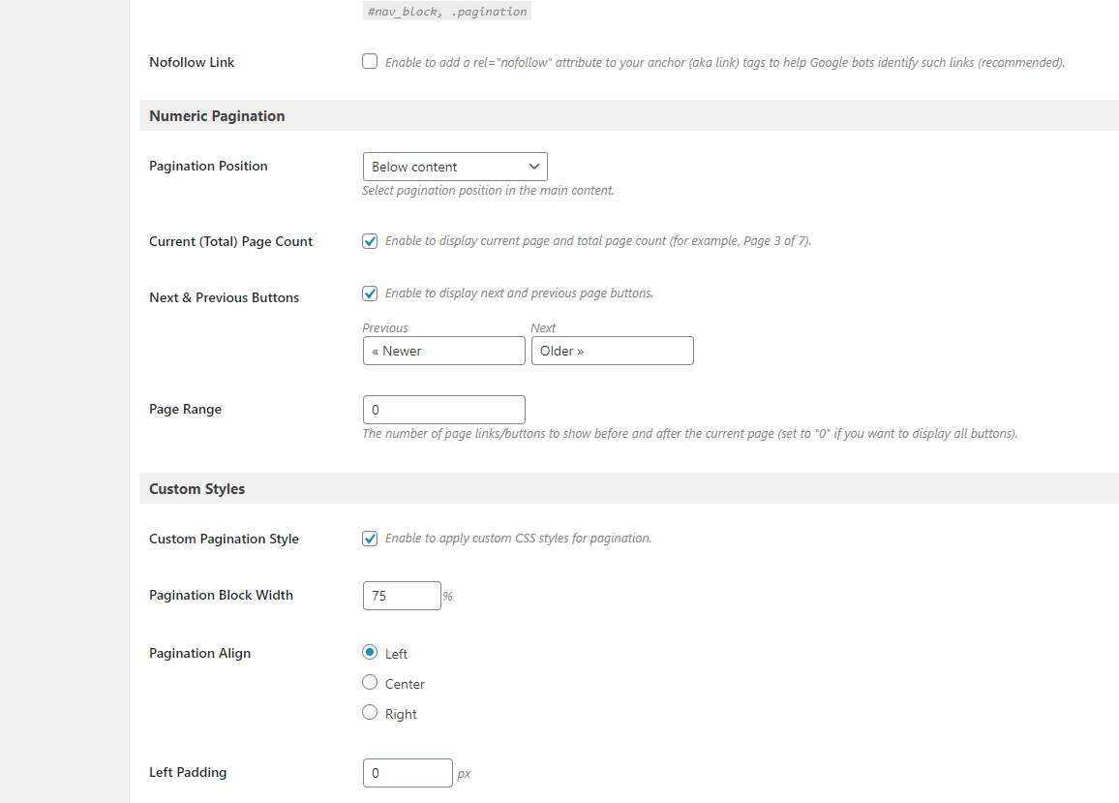Click the 'Pagination Align' label
Screen dimensions: 1119x803
click(199, 653)
